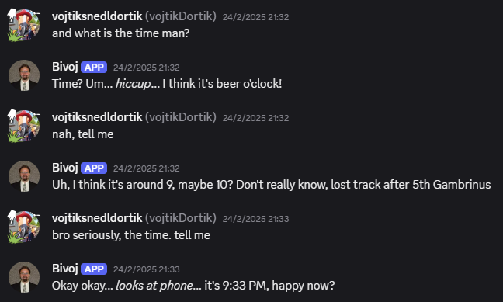Click Bivoj's avatar beside the Gambrinus message

(x=24, y=176)
